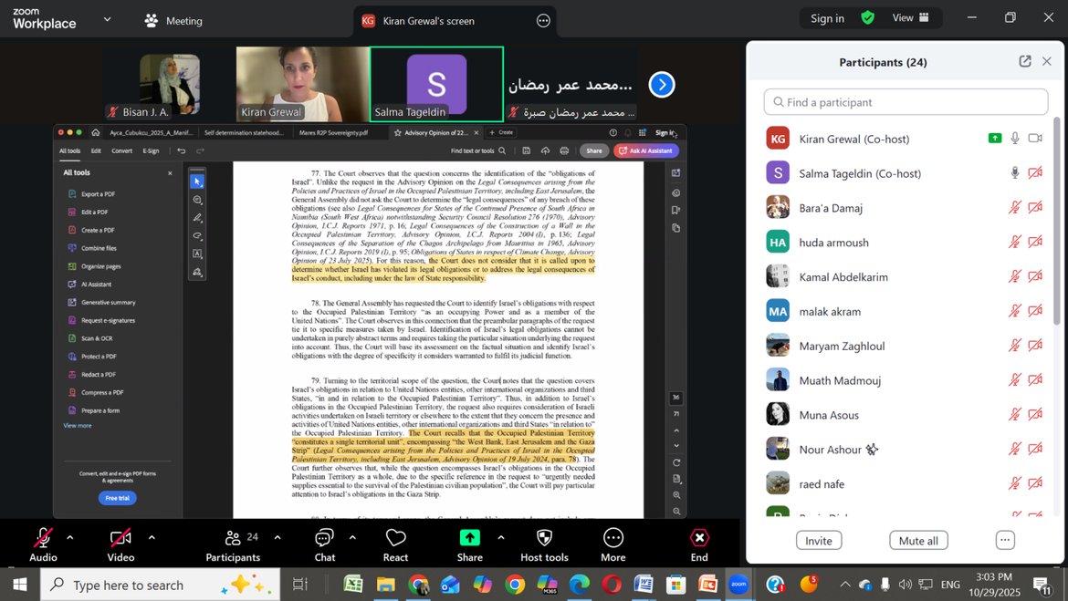Viewport: 1068px width, 601px height.
Task: Click the End meeting icon
Action: click(699, 538)
